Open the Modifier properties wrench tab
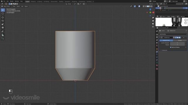This screenshot has height=105, width=188. 157,52
